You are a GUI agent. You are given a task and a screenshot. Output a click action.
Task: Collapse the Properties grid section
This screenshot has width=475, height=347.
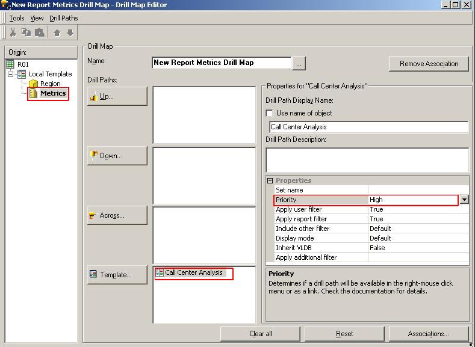[270, 180]
